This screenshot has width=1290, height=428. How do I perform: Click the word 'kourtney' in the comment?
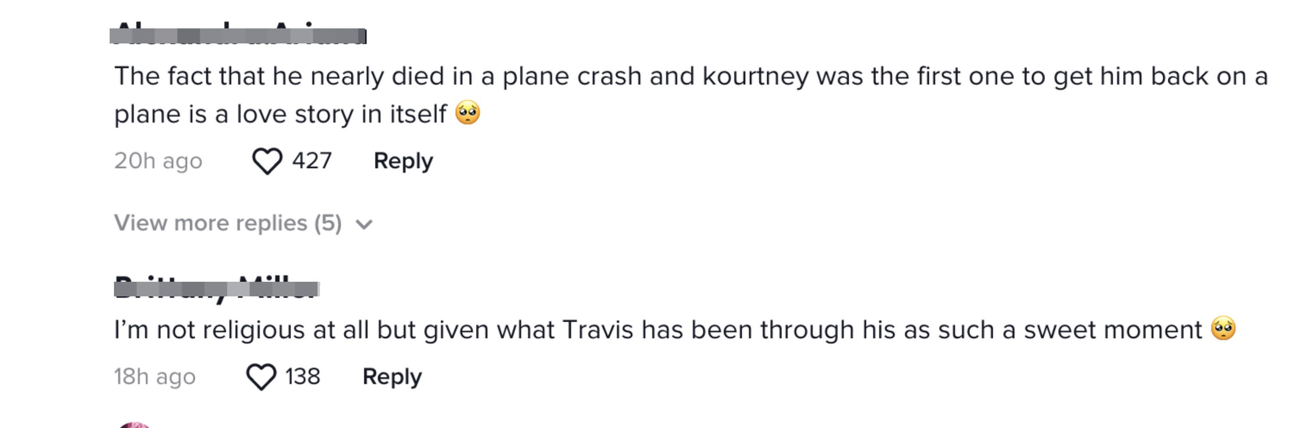[x=755, y=77]
